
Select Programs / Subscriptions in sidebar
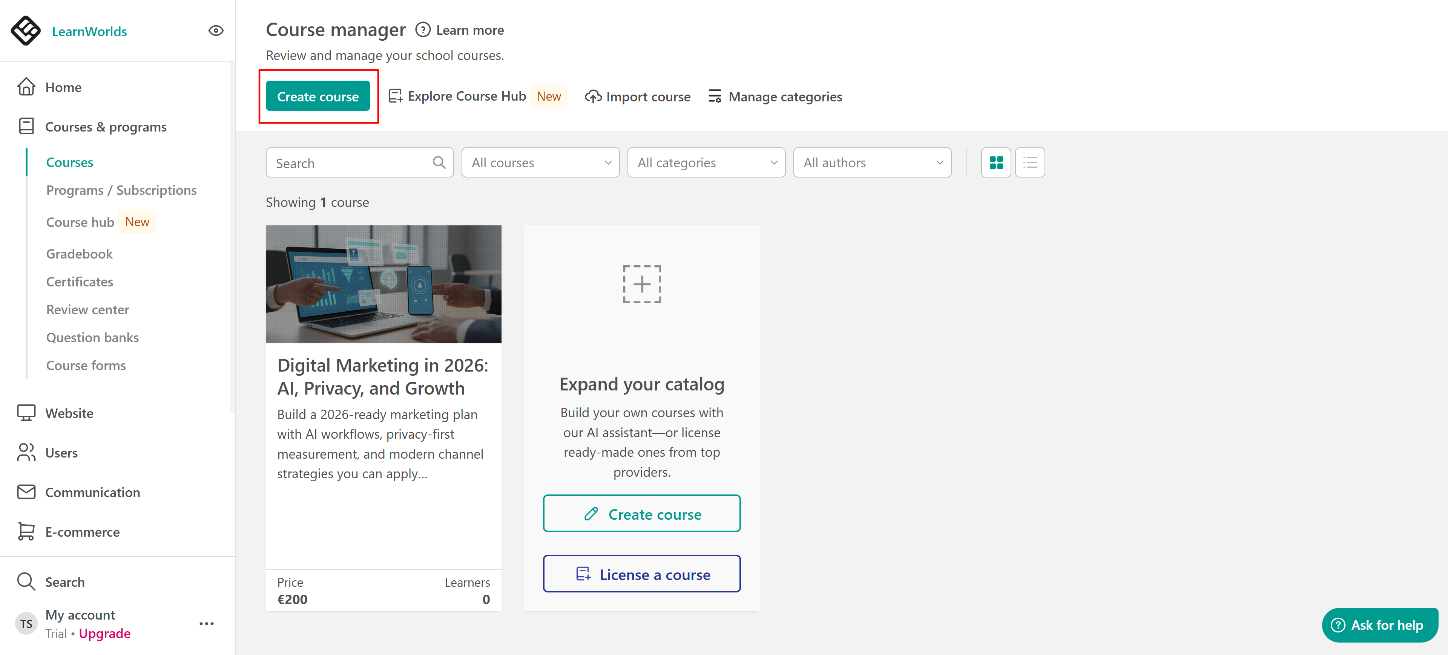pos(121,190)
